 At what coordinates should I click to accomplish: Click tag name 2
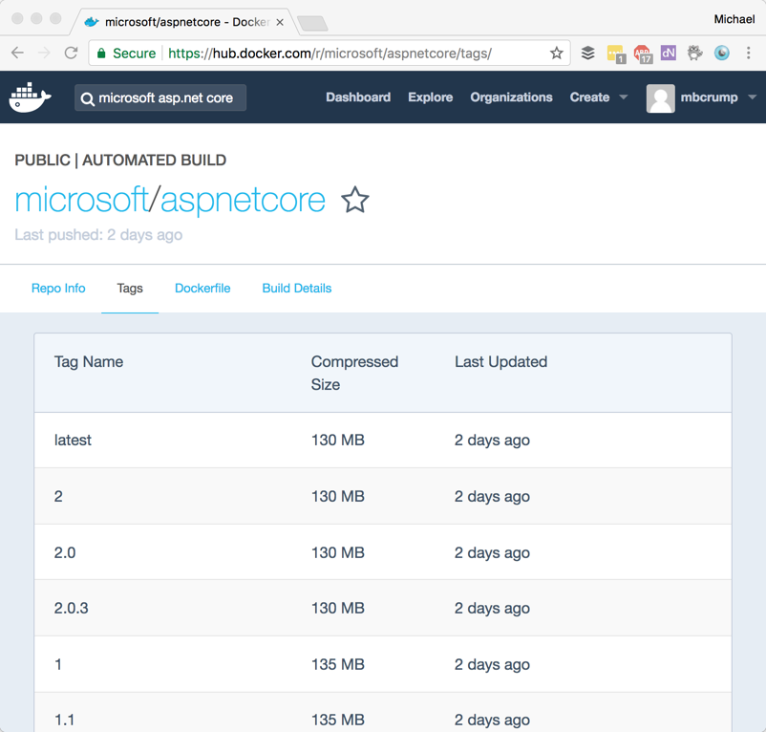pos(58,496)
